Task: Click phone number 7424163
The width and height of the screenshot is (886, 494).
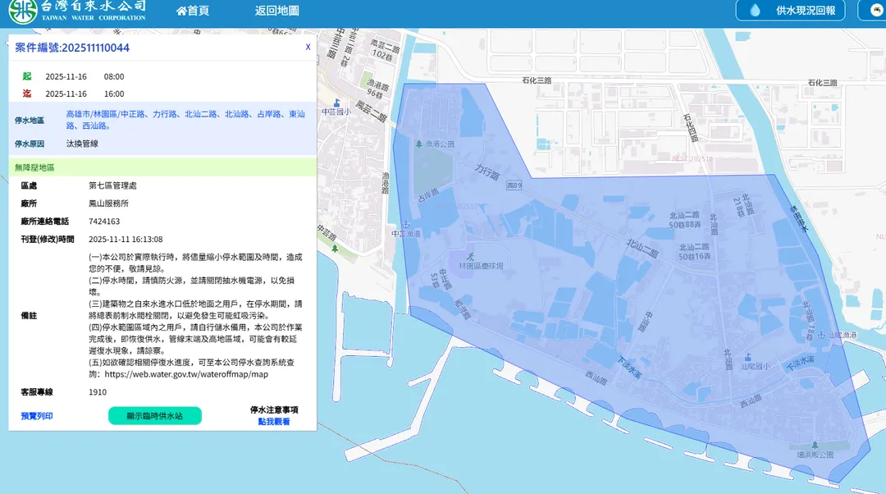Action: (104, 222)
